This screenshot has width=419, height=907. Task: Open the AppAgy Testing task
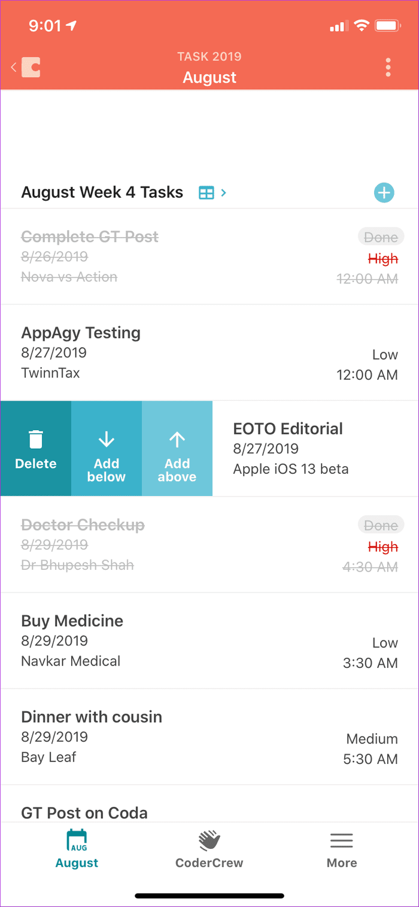209,353
